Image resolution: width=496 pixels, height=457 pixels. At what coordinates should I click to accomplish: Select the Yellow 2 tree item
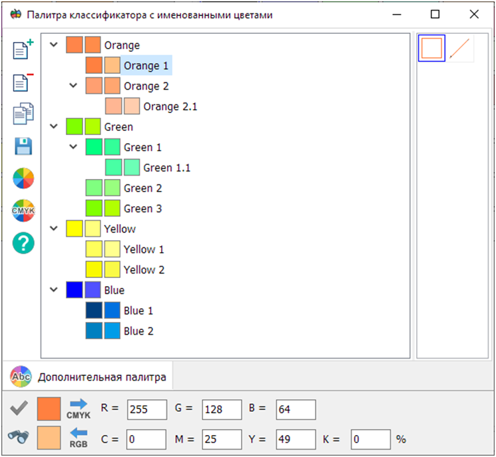[x=144, y=270]
